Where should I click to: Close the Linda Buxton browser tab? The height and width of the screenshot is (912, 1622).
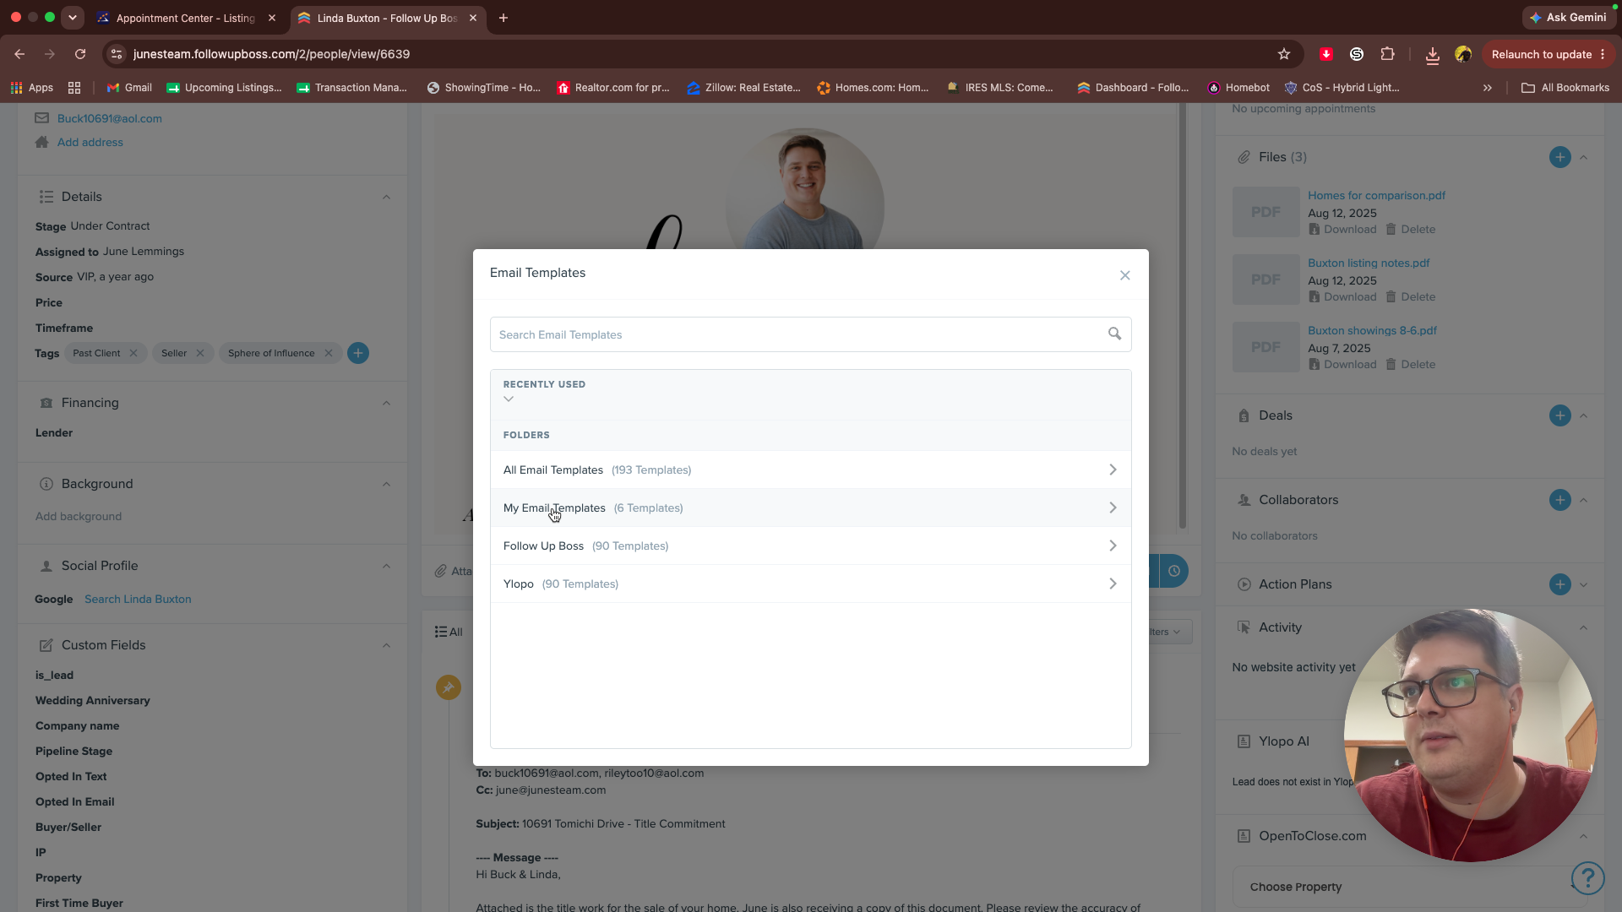pos(472,18)
